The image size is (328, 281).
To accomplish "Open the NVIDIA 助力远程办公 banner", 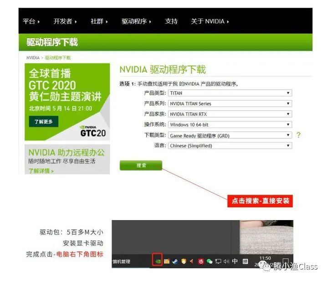I will pyautogui.click(x=67, y=159).
